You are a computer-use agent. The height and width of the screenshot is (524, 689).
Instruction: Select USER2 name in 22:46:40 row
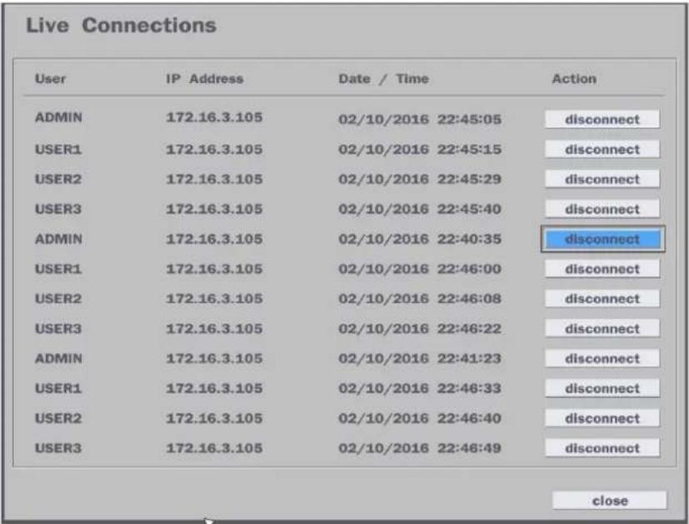coord(58,418)
